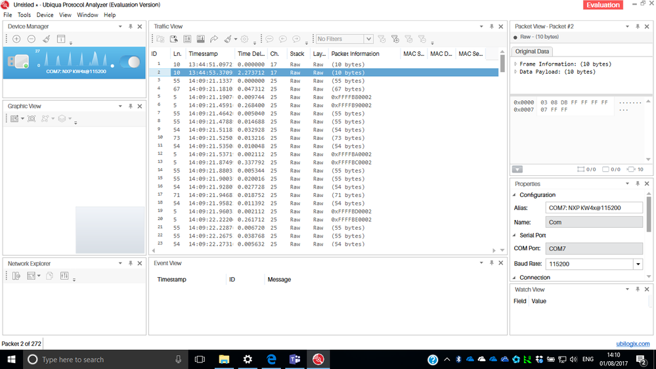656x369 pixels.
Task: Open Network Explorer sliders settings icon
Action: 64,276
